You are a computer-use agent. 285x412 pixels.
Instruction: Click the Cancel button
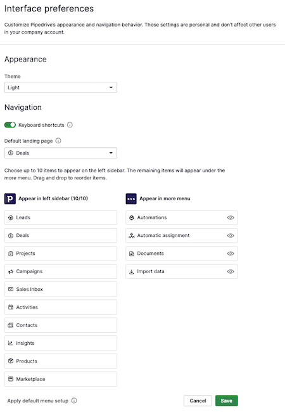click(198, 401)
